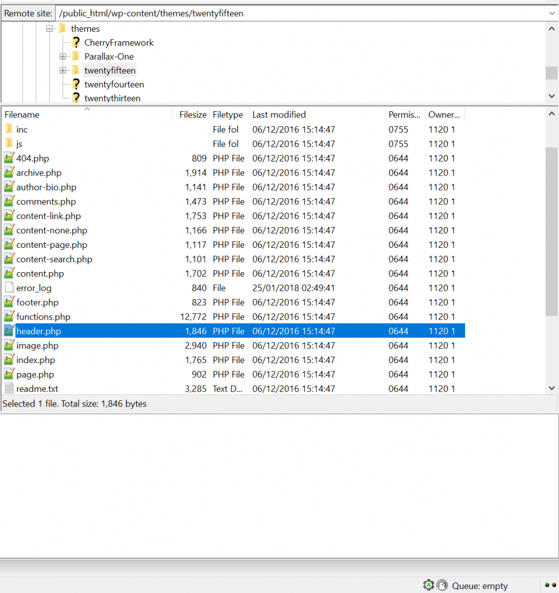Screen dimensions: 559x593
Task: Click the PHP file icon for 404.php
Action: click(9, 158)
